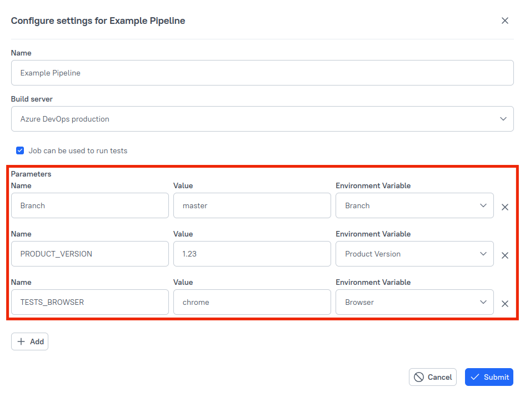Close the Configure settings dialog
Viewport: 525px width, 397px height.
tap(504, 21)
